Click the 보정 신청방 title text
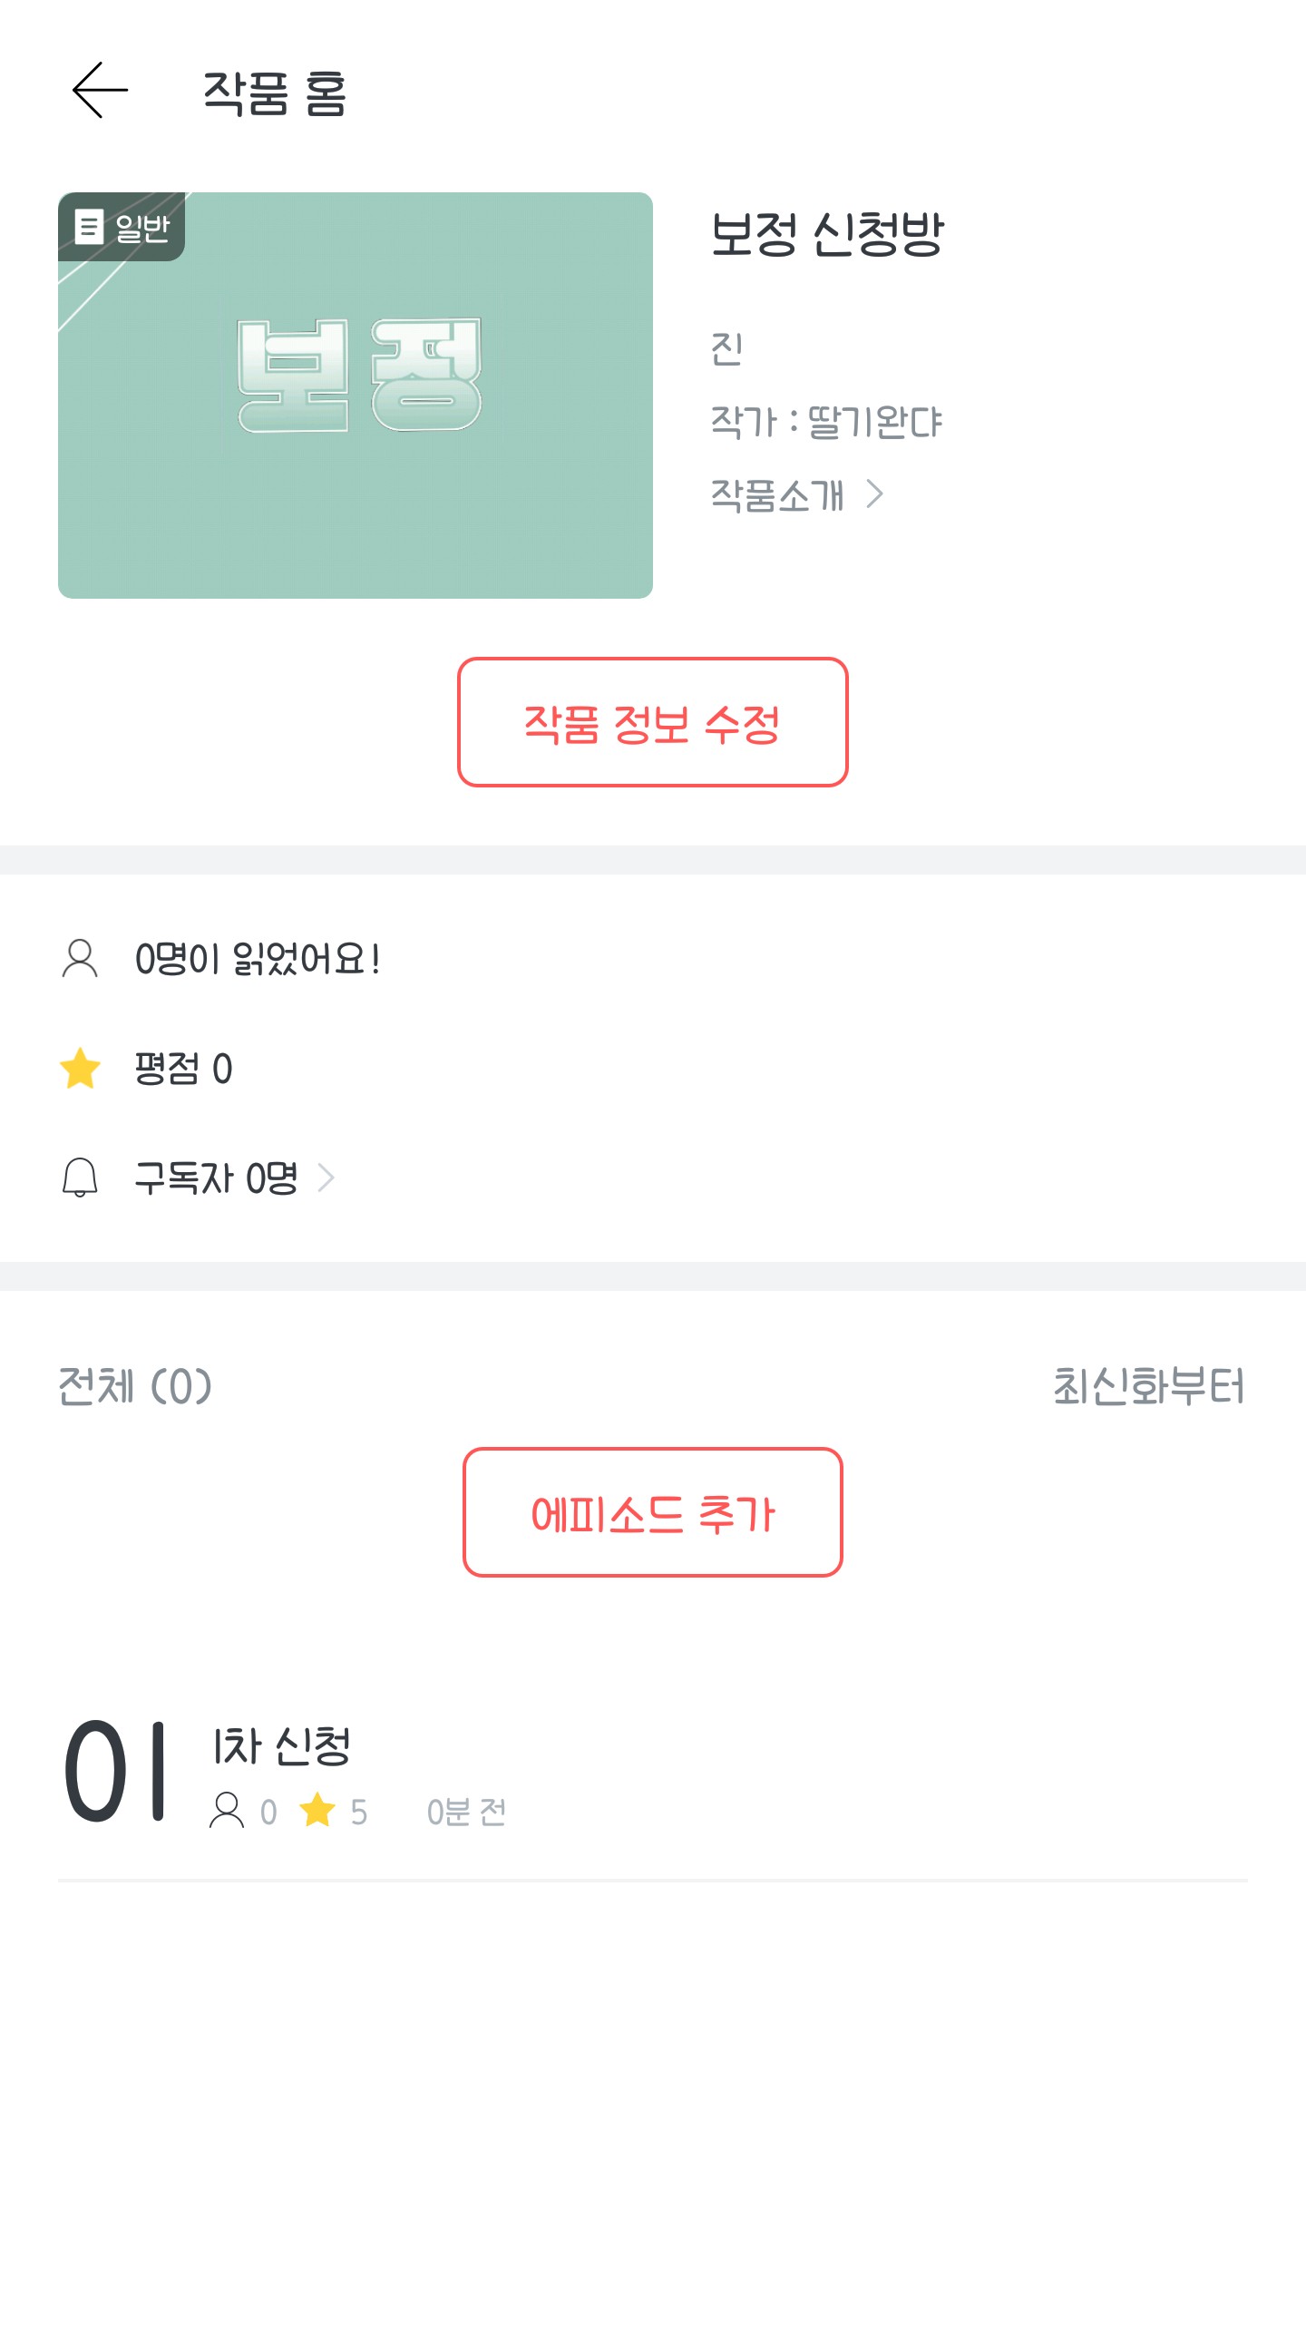This screenshot has width=1306, height=2326. coord(827,234)
